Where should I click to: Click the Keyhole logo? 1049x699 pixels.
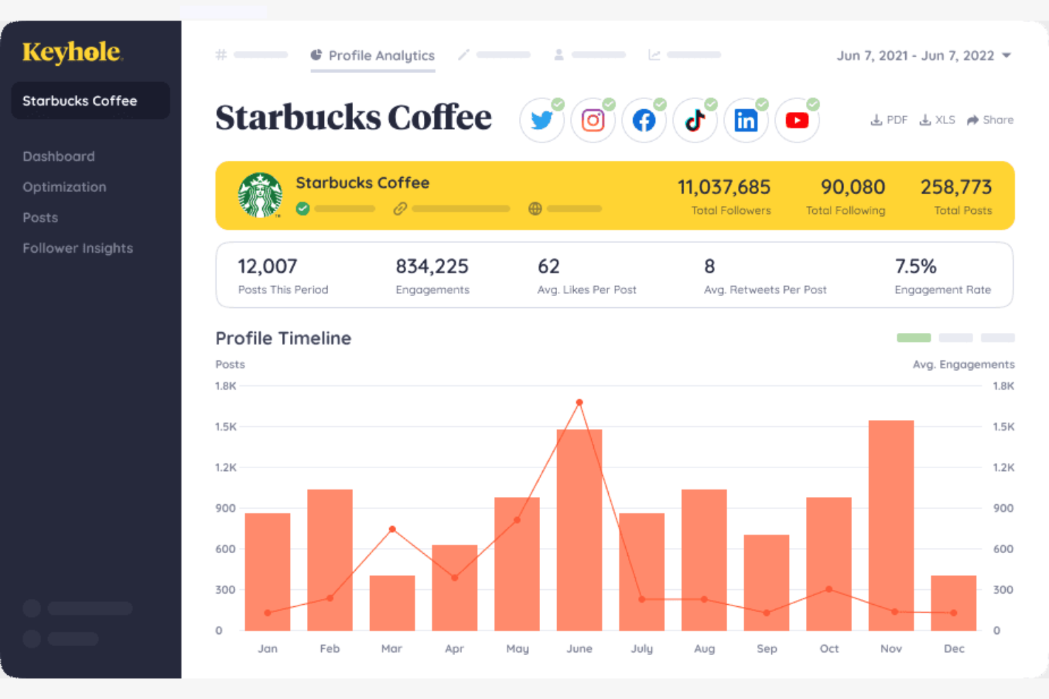point(72,52)
